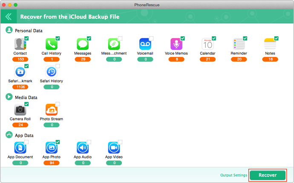Uncheck the App Photo checkbox

point(58,142)
